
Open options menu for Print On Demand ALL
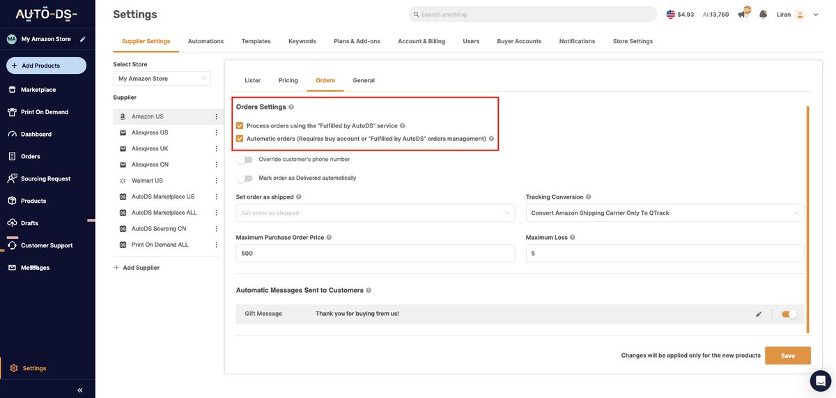(x=216, y=245)
